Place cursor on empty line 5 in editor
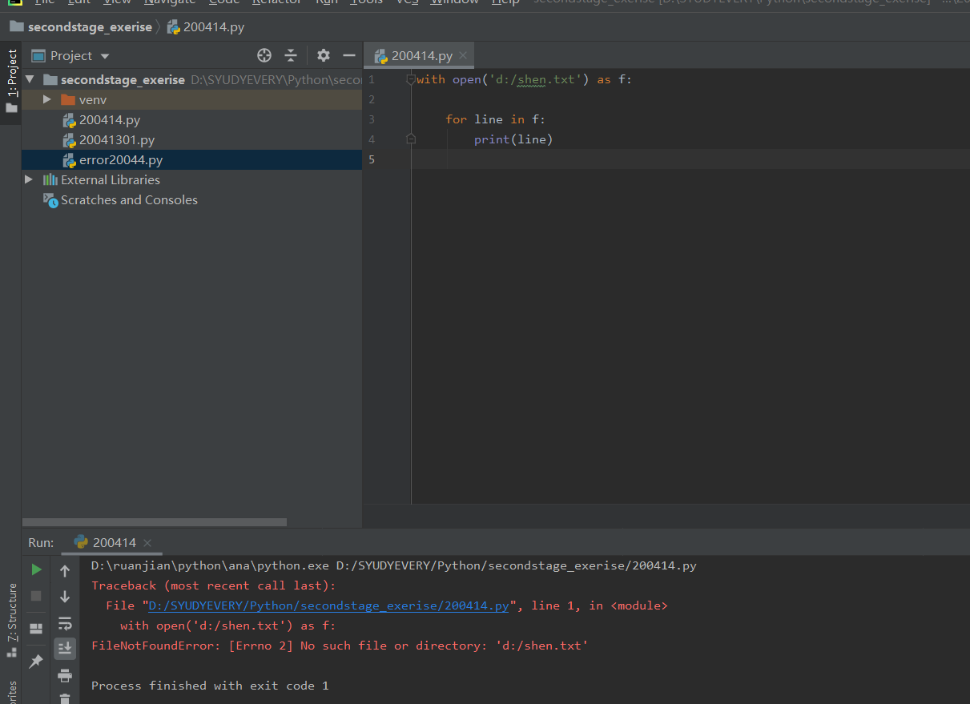Screen dimensions: 970x704 689,159
